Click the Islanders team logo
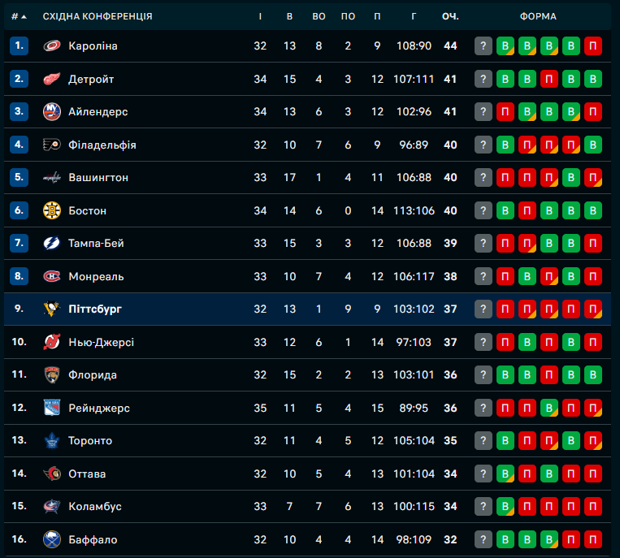This screenshot has height=558, width=620. 52,112
